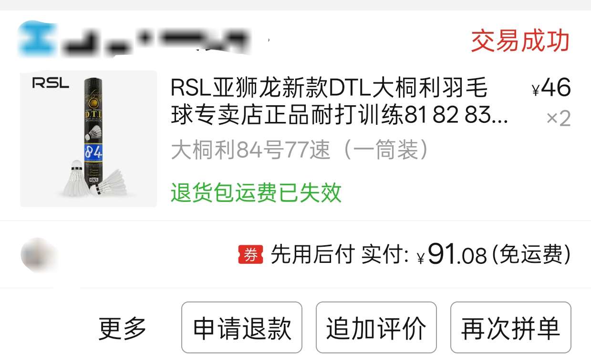This screenshot has width=591, height=361.
Task: Tap the ¥46 unit price
Action: coord(551,88)
